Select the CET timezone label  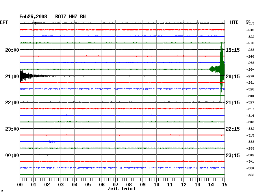pyautogui.click(x=4, y=22)
